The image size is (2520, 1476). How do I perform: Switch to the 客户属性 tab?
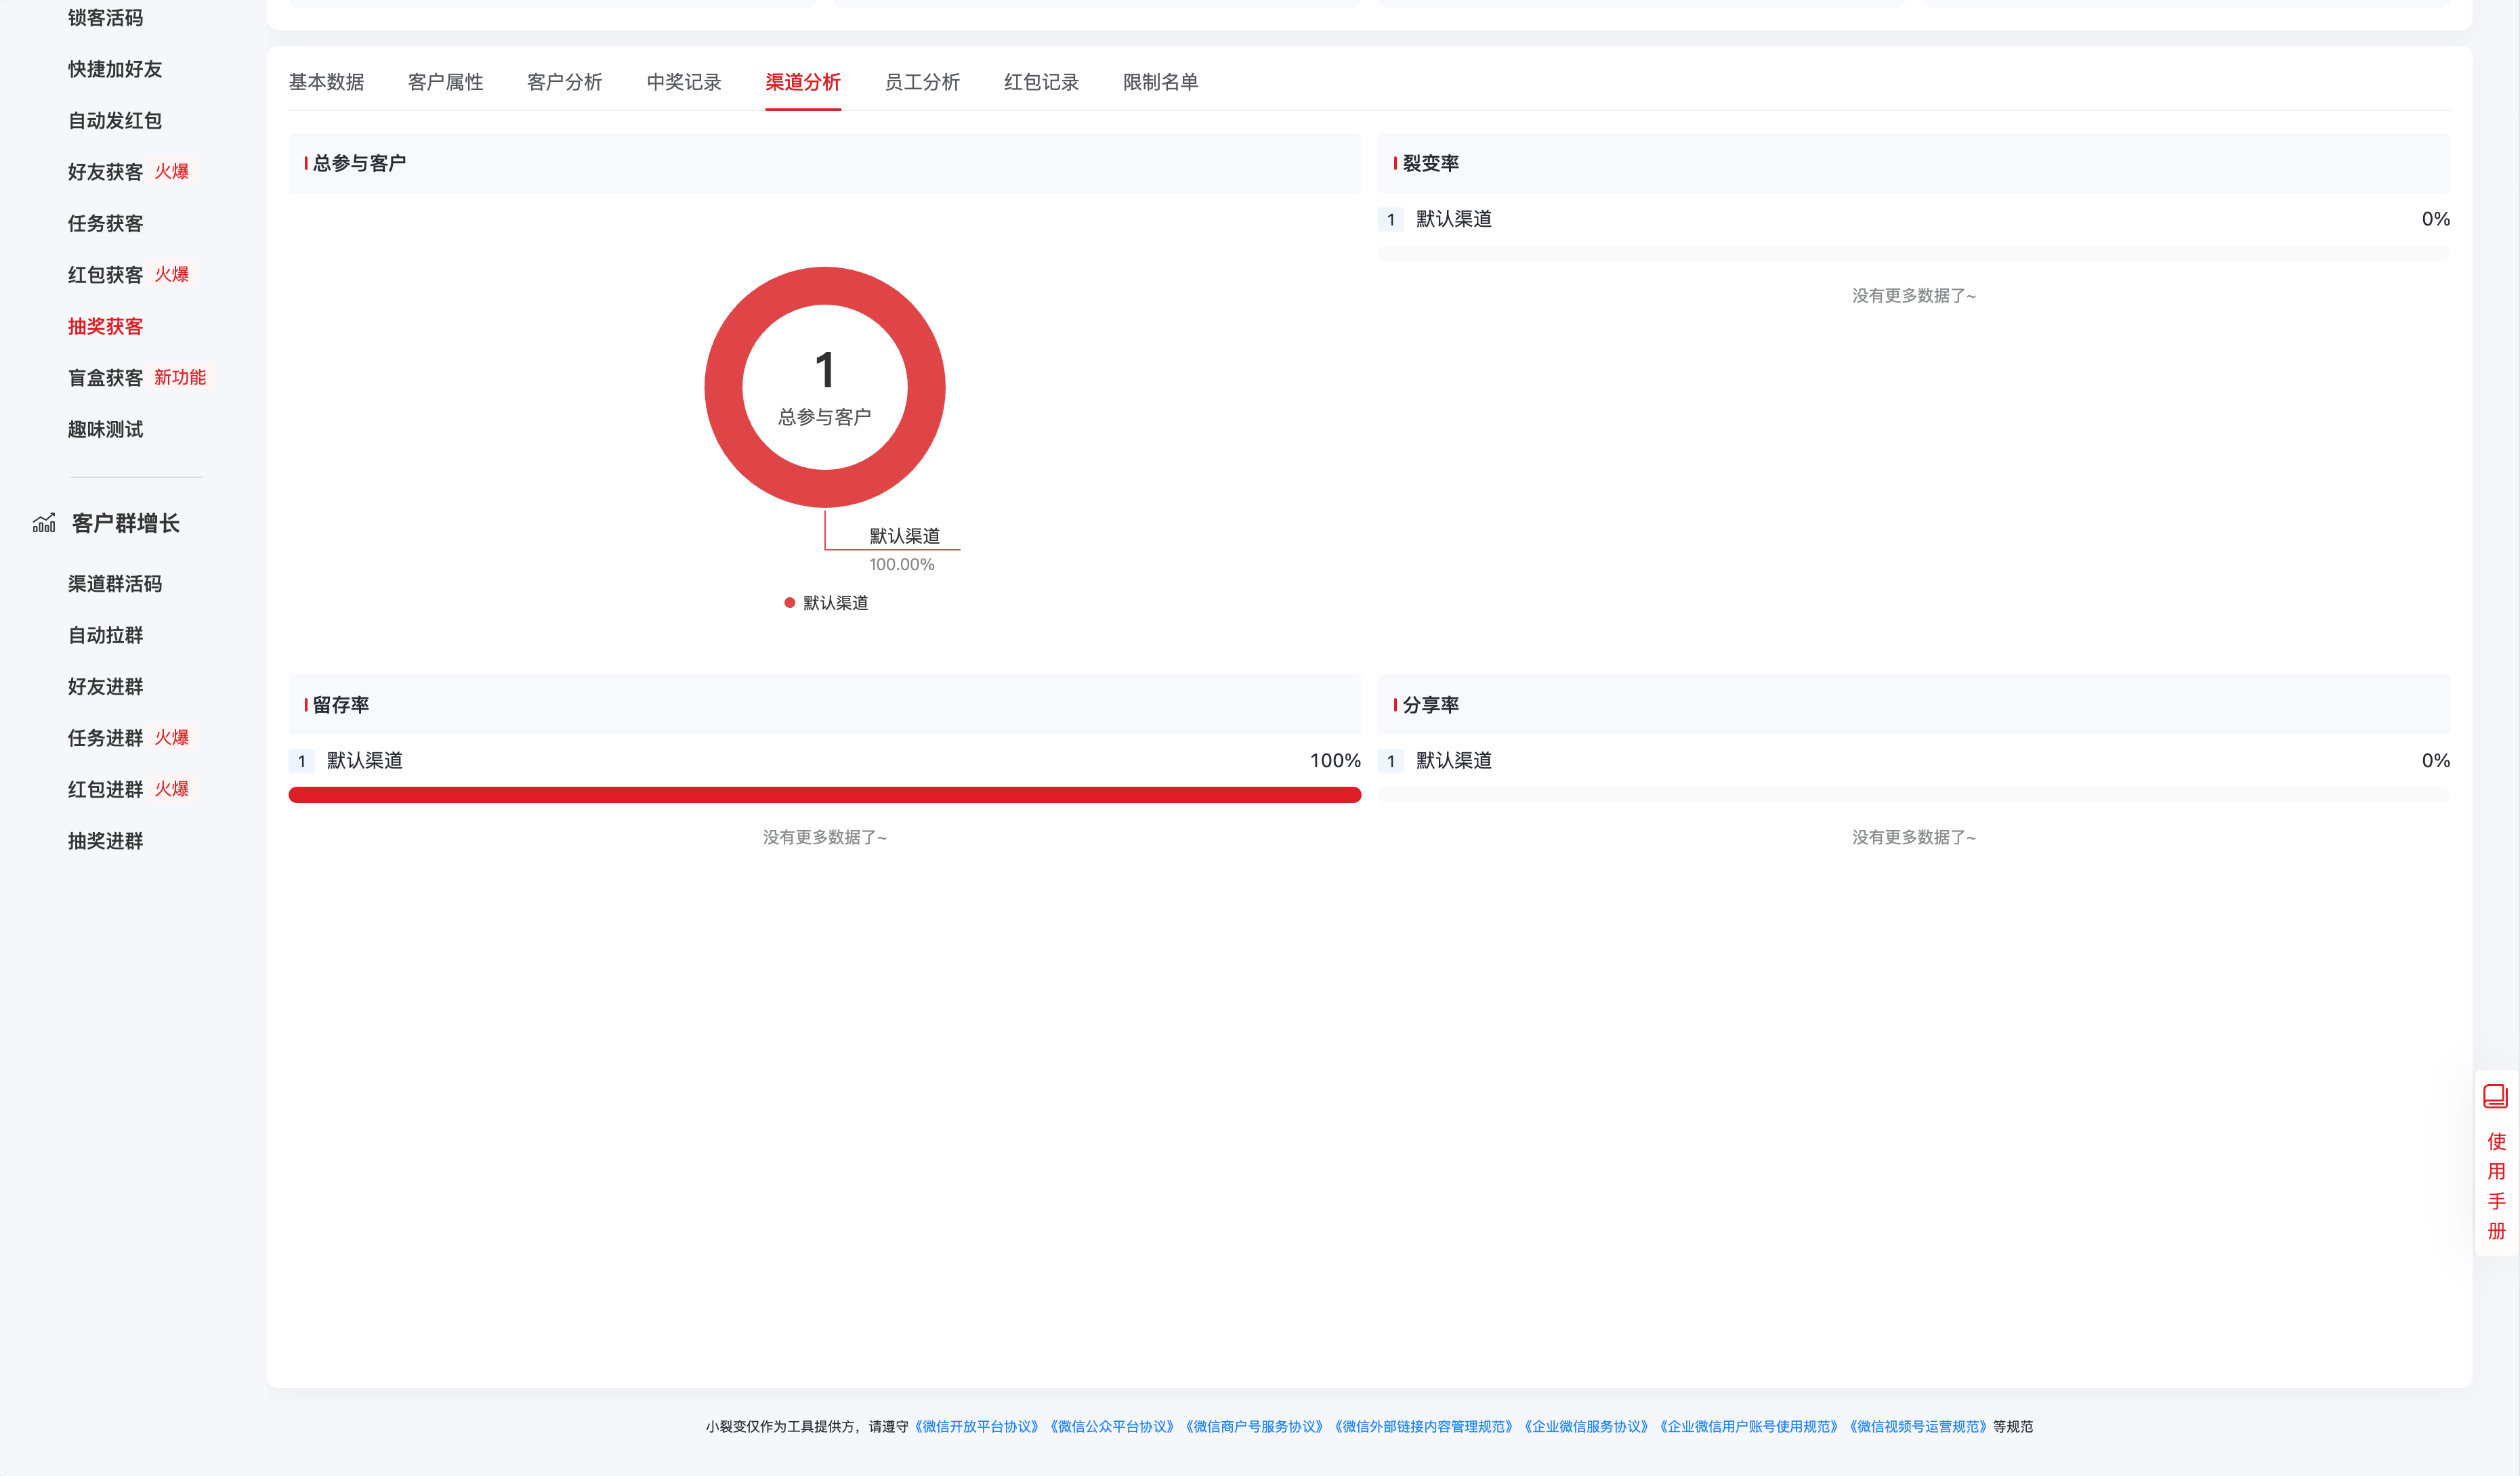(x=445, y=82)
